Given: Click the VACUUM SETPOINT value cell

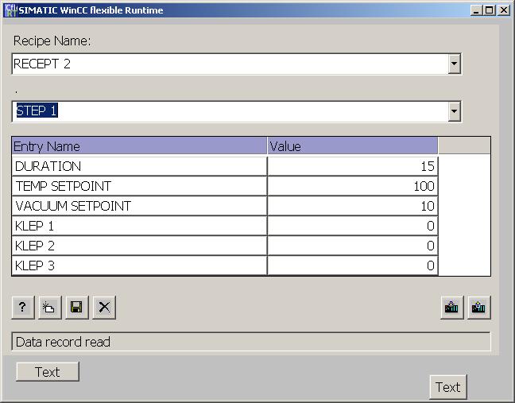Looking at the screenshot, I should coord(352,206).
